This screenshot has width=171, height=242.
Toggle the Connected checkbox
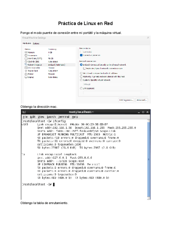81,52
